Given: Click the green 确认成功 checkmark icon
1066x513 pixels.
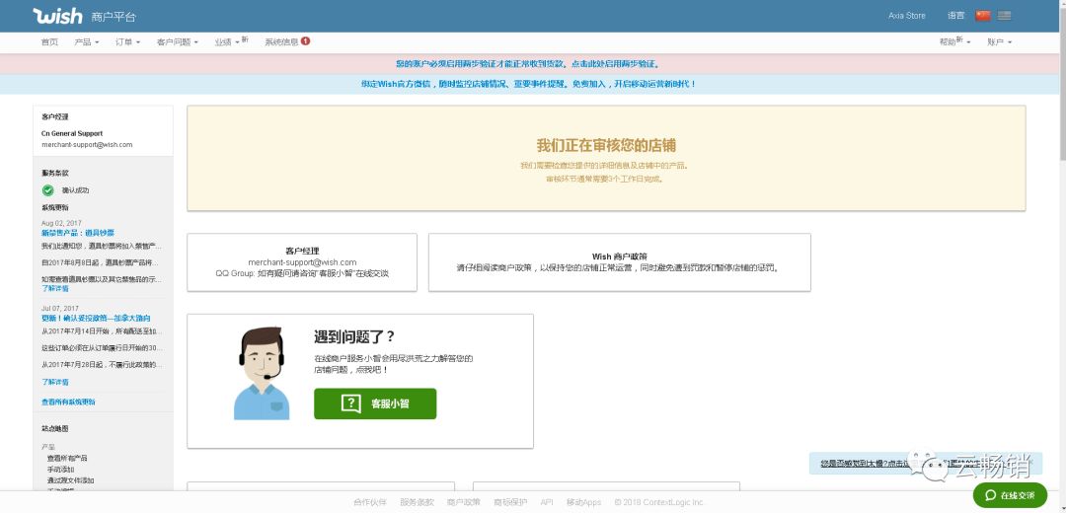Looking at the screenshot, I should click(47, 190).
